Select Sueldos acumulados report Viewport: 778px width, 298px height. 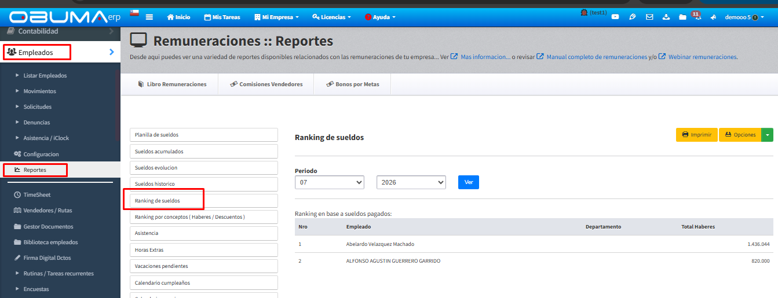[x=204, y=152]
